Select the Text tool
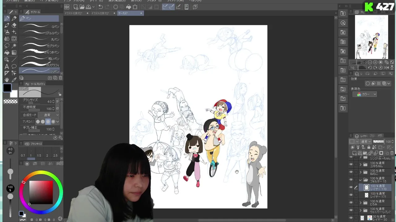The height and width of the screenshot is (222, 396). click(7, 66)
